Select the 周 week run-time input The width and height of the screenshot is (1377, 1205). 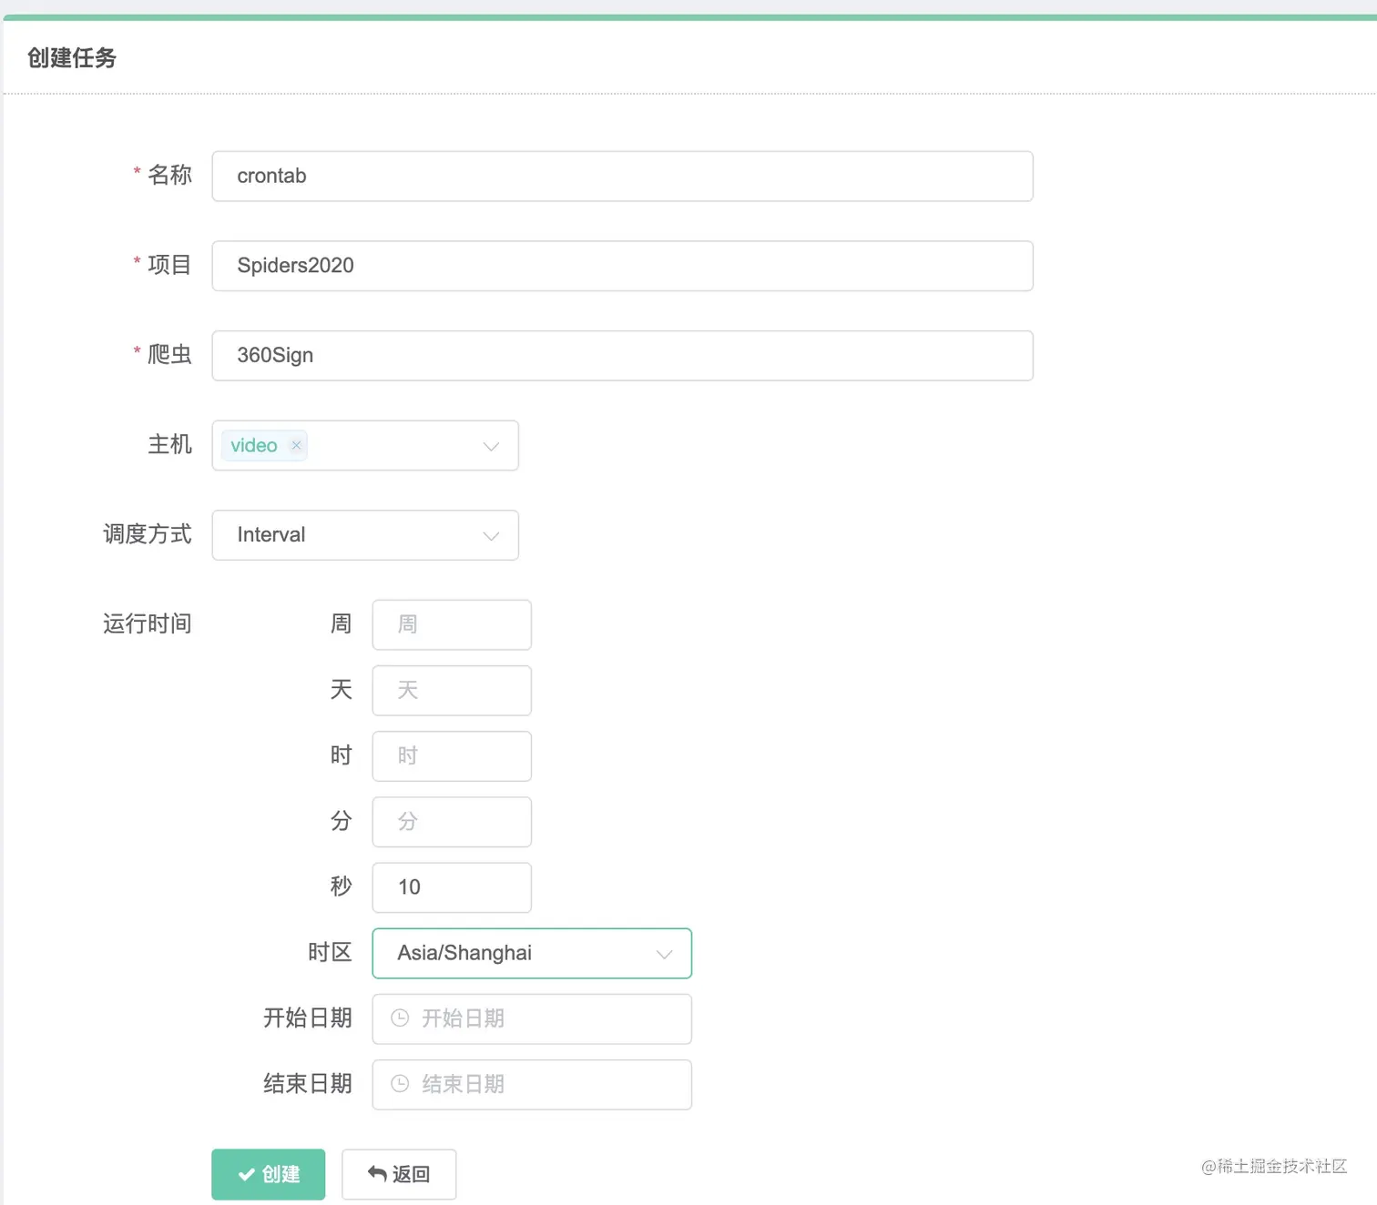click(x=451, y=624)
